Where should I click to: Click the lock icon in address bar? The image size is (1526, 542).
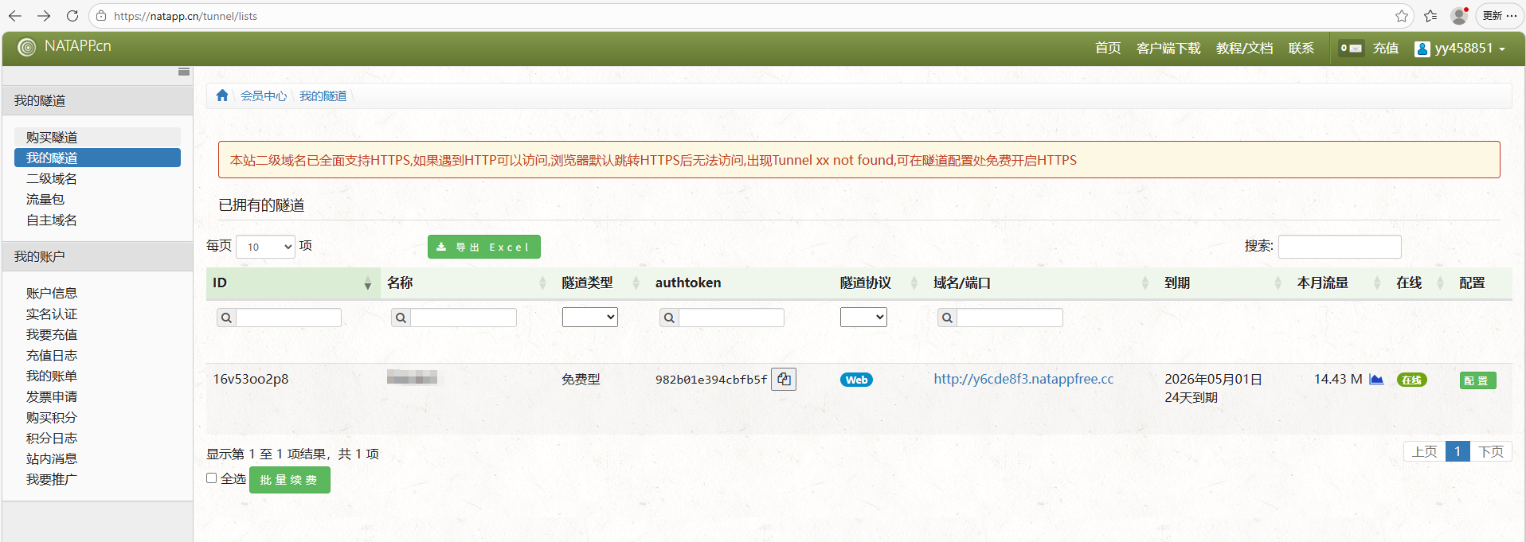tap(101, 16)
